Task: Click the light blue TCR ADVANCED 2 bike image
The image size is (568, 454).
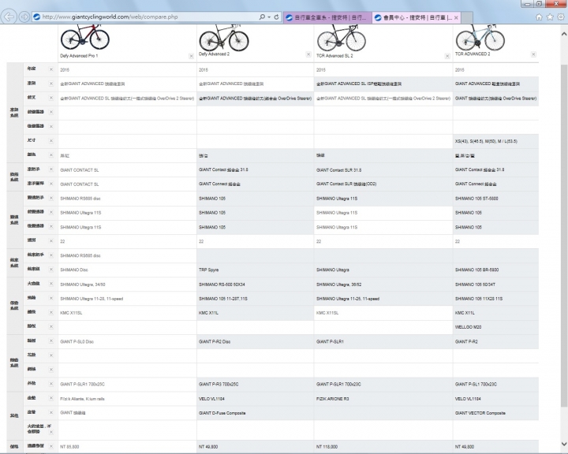Action: (x=480, y=38)
